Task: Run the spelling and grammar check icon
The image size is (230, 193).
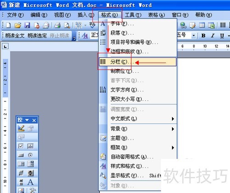Action: 92,25
